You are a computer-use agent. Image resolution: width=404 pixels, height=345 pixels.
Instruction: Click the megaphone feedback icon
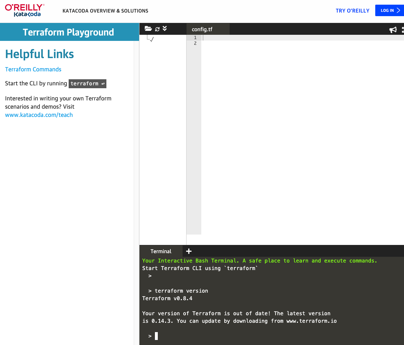(x=393, y=30)
